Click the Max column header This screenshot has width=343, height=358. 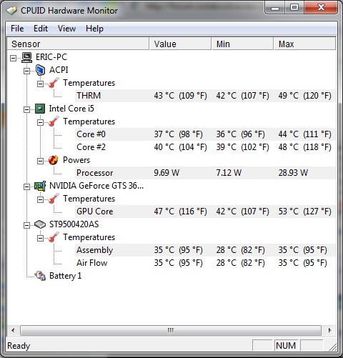click(304, 44)
